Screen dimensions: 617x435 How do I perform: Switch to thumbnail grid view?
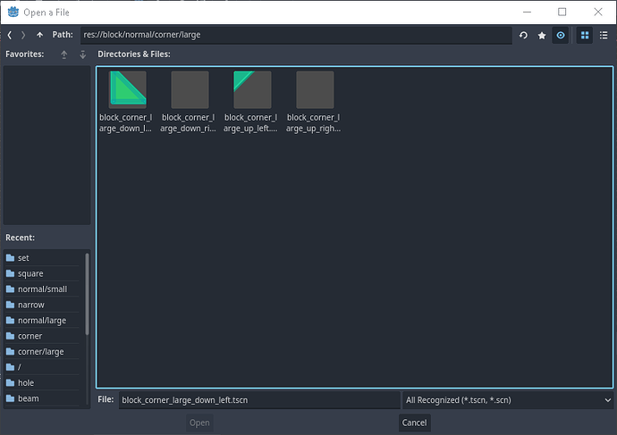tap(585, 36)
